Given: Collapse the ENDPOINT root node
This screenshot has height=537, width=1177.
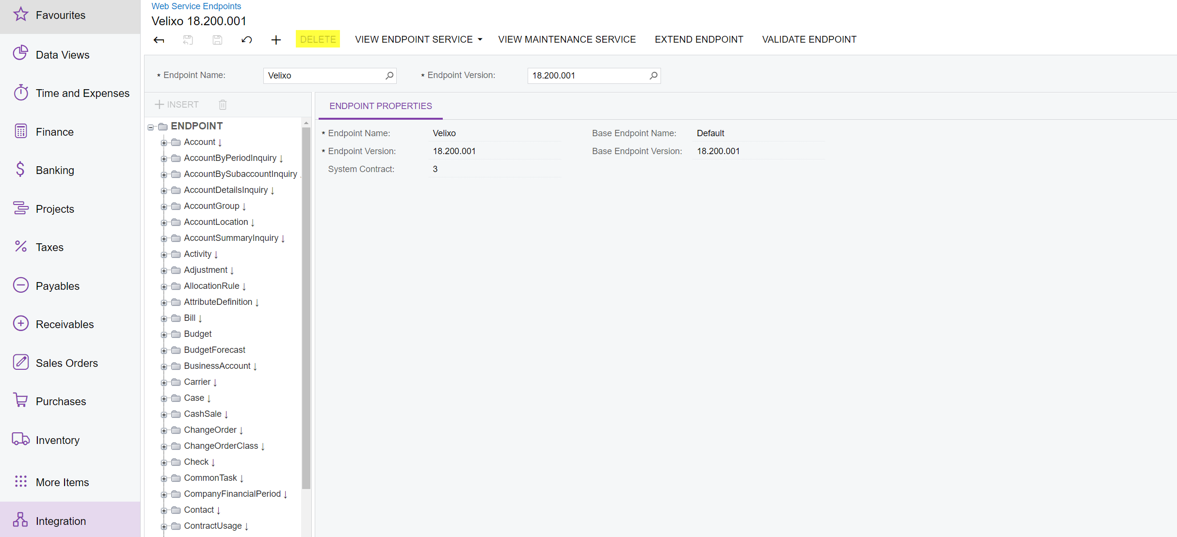Looking at the screenshot, I should (x=150, y=127).
